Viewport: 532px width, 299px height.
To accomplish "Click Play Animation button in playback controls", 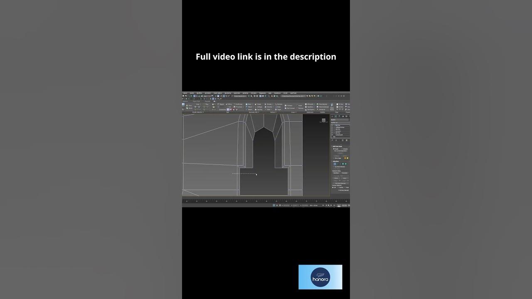I will point(329,205).
